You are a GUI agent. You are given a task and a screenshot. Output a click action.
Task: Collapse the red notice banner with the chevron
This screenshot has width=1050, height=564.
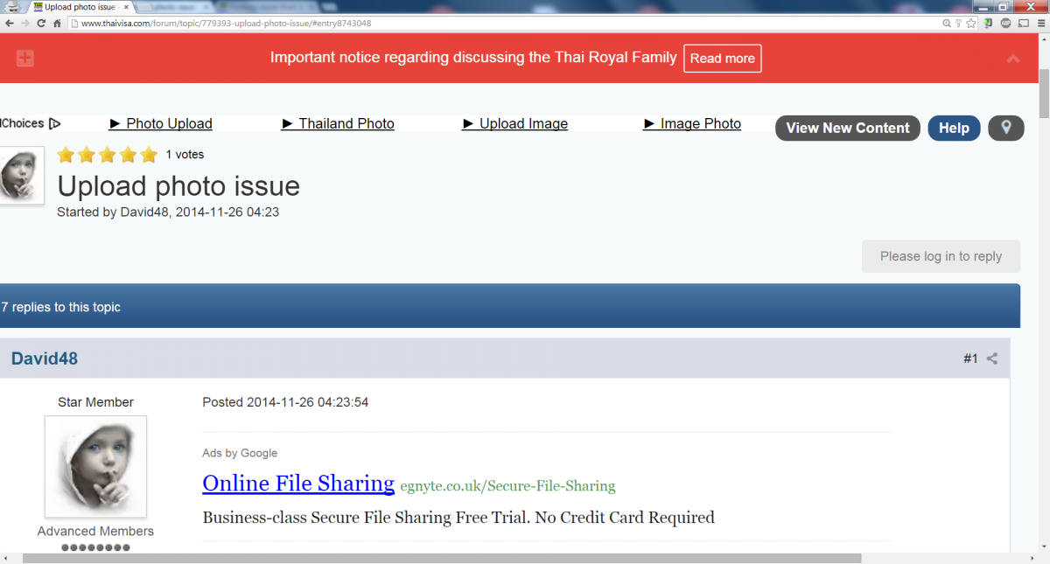[1013, 59]
